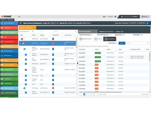Collapse the Medium Preparation Initial row
The width and height of the screenshot is (151, 113).
(23, 49)
